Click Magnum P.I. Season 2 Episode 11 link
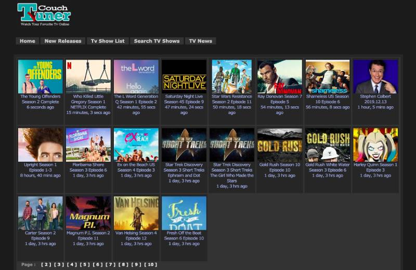Screen dimensions: 416x270 [88, 236]
